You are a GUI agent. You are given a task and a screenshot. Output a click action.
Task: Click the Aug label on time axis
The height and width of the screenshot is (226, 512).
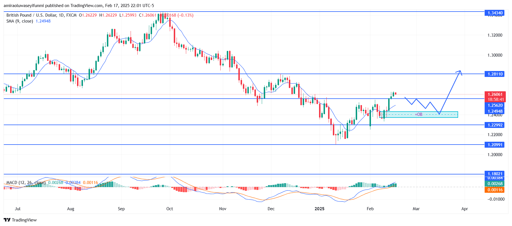71,209
